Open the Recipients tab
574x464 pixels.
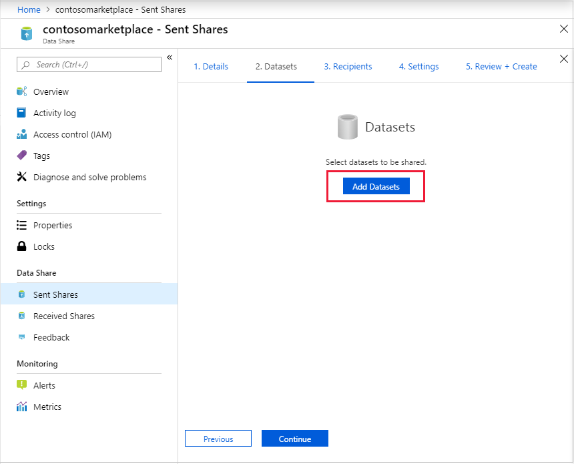[348, 66]
